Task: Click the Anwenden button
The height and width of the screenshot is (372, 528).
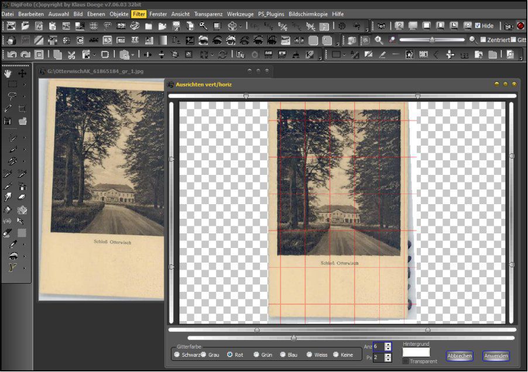Action: (496, 356)
